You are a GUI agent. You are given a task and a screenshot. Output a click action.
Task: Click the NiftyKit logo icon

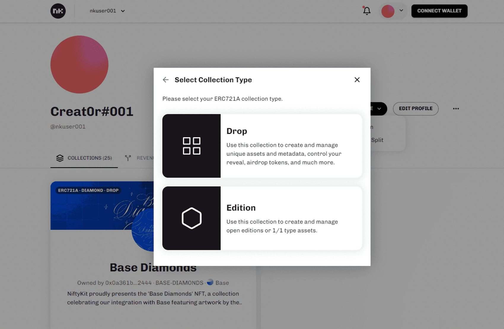[x=58, y=11]
